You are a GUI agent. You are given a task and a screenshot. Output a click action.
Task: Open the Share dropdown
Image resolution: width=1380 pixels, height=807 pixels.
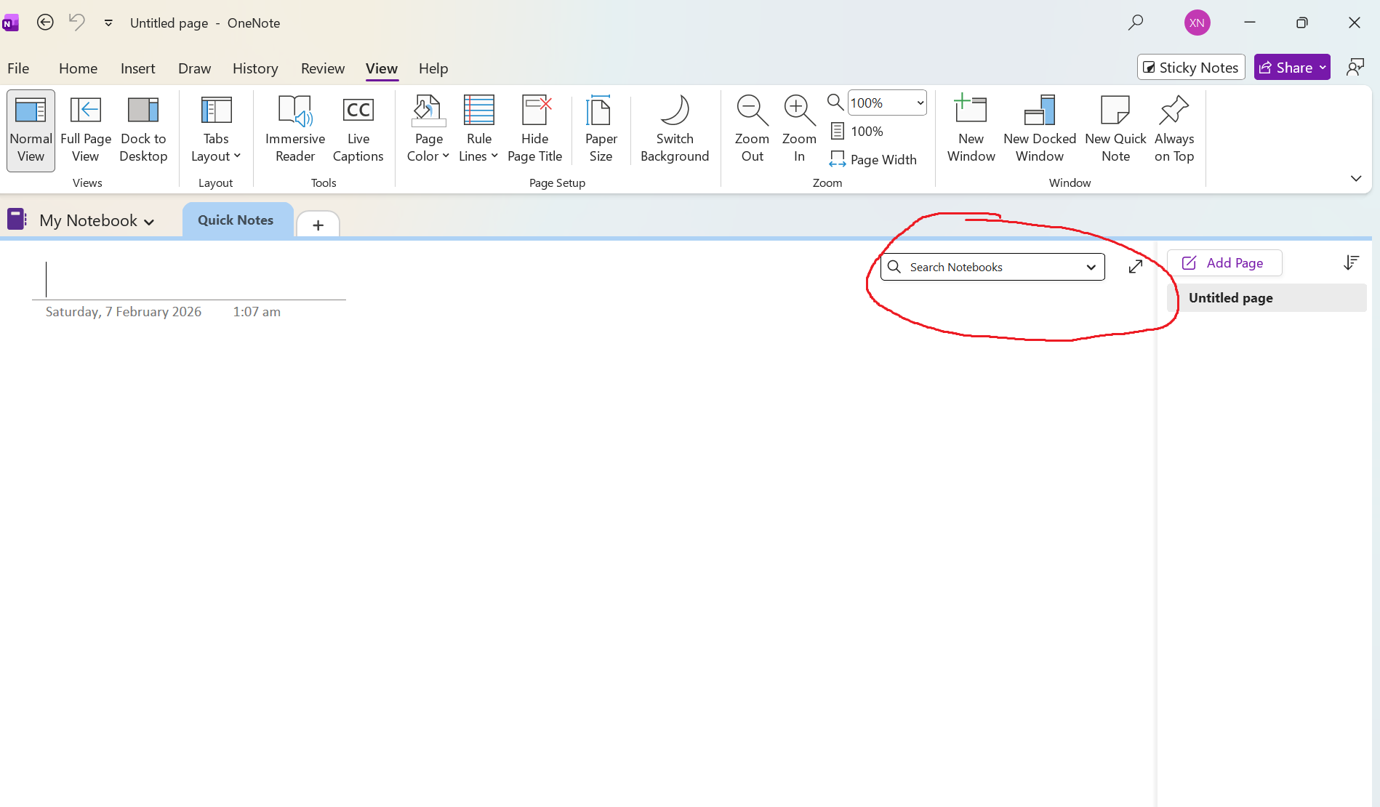(x=1292, y=68)
